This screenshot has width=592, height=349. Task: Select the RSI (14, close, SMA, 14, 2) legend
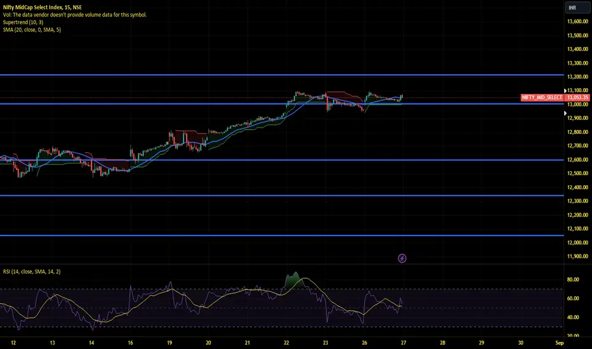point(32,272)
